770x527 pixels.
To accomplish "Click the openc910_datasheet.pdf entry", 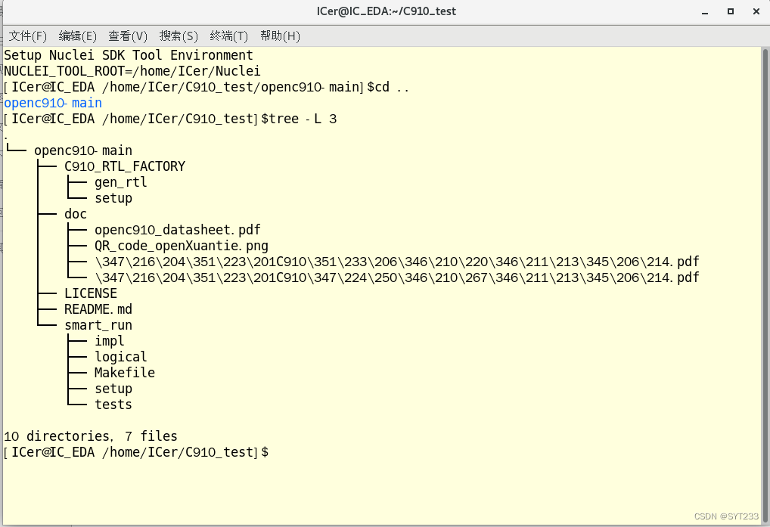I will click(177, 230).
